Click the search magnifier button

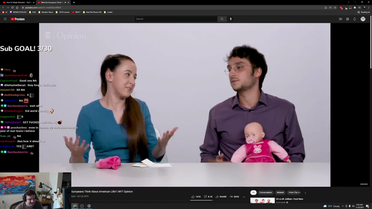point(222,19)
